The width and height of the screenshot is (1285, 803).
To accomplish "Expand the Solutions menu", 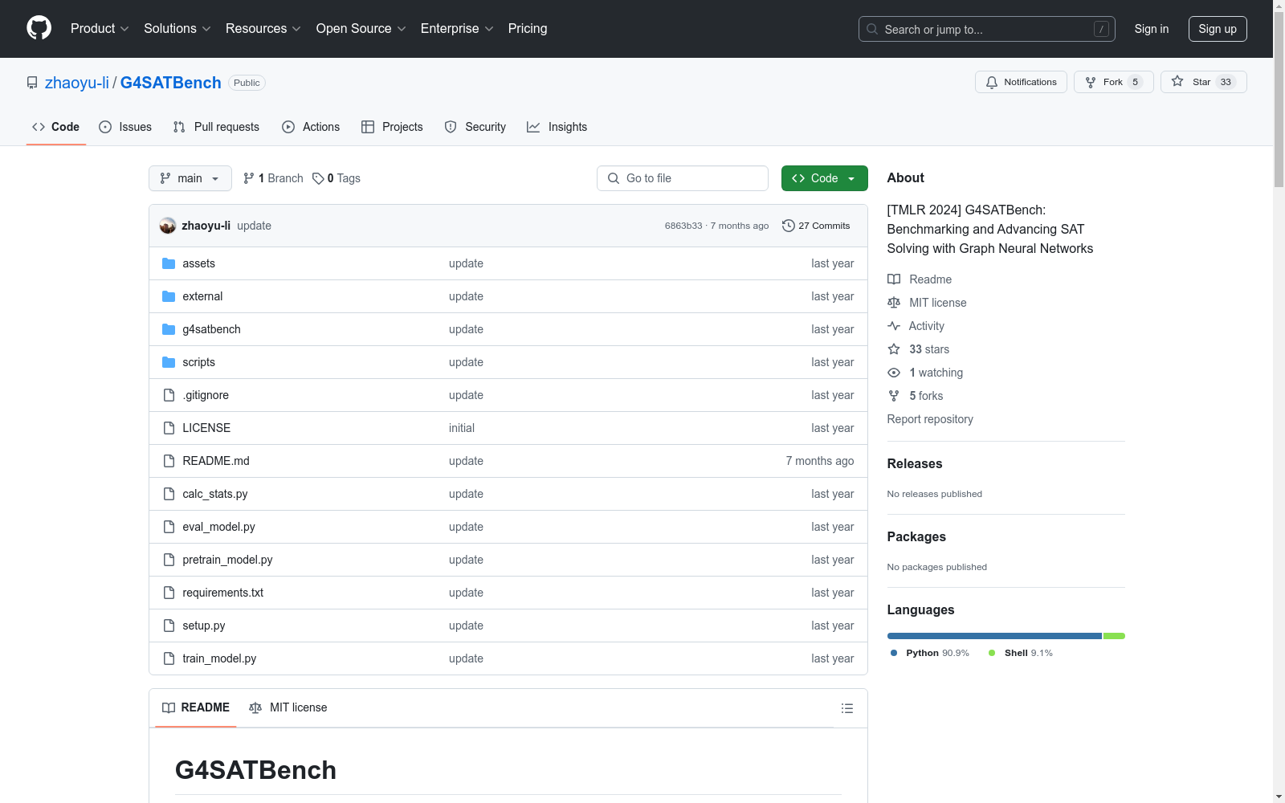I will (x=177, y=29).
